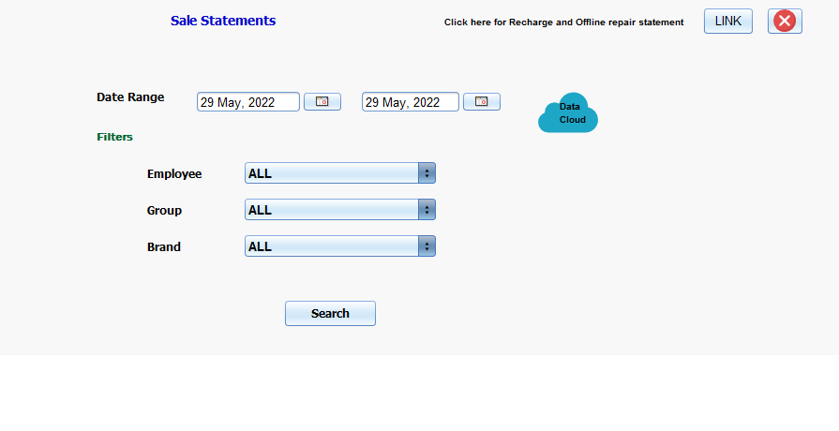The height and width of the screenshot is (431, 839).
Task: Open the end date calendar picker
Action: pyautogui.click(x=481, y=102)
